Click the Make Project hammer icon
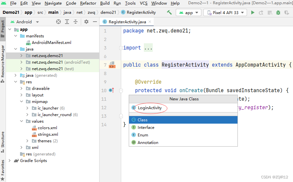This screenshot has height=182, width=293. (x=169, y=12)
